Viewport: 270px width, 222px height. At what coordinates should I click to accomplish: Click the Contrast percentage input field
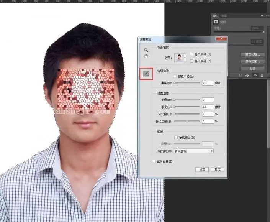click(x=208, y=114)
